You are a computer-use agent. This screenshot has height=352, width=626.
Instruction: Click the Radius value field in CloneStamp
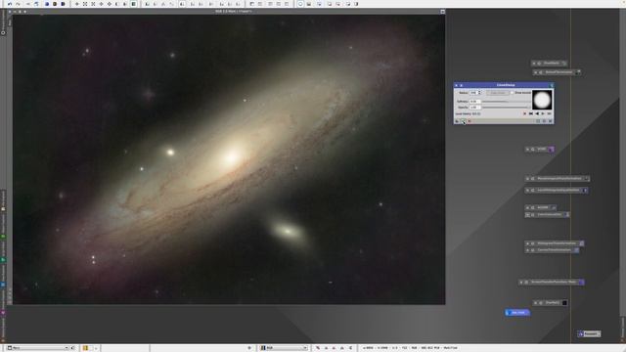(x=473, y=93)
